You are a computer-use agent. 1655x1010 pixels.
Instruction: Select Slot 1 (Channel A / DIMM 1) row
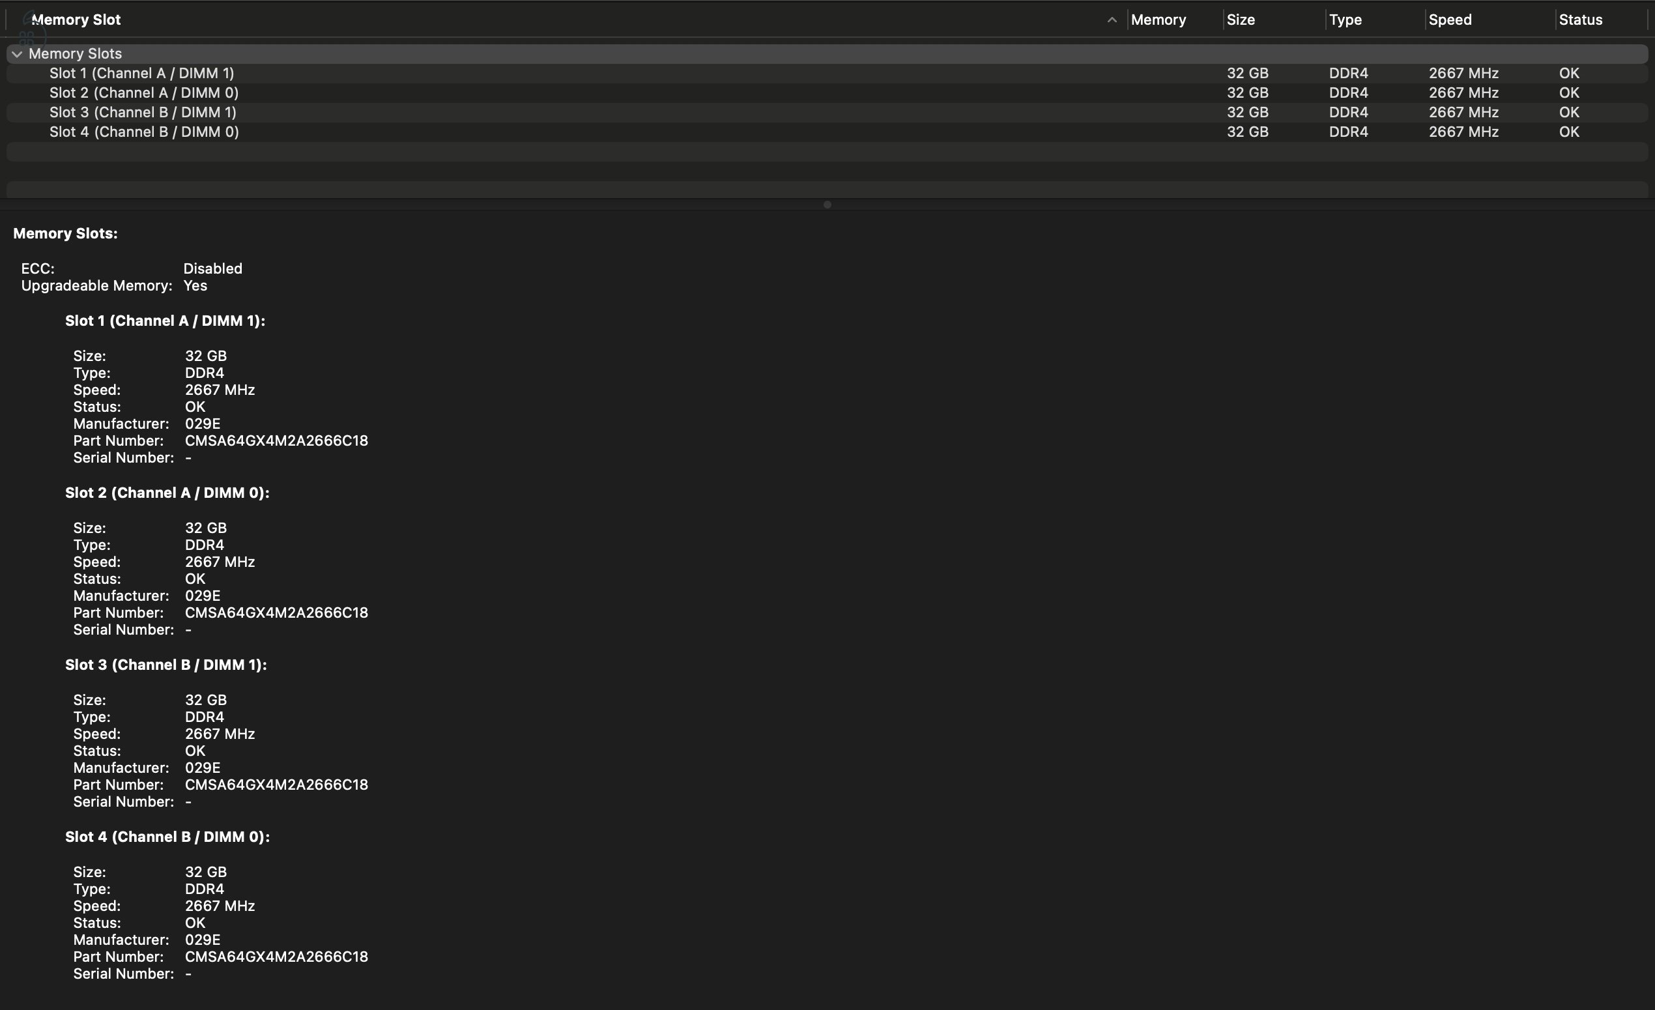pyautogui.click(x=827, y=73)
